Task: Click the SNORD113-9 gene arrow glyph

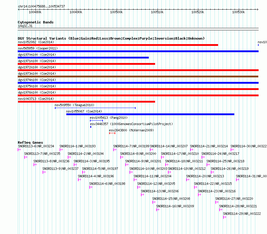Action: click(x=44, y=172)
